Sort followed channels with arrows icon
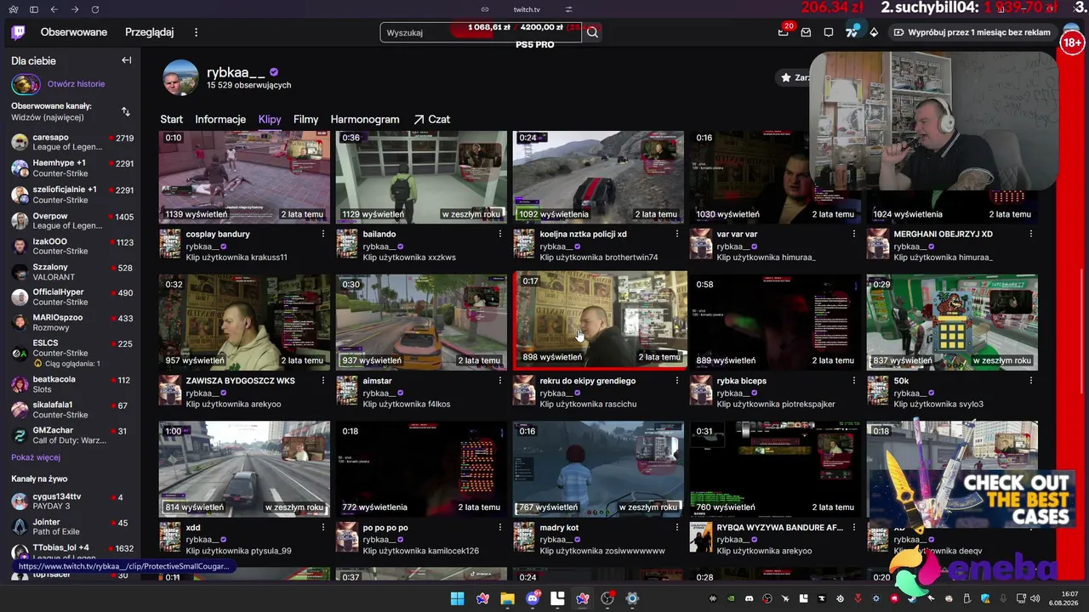Screen dimensions: 1089x612 [126, 111]
